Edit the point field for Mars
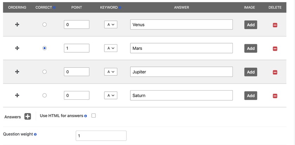Image resolution: width=295 pixels, height=145 pixels. tap(77, 48)
